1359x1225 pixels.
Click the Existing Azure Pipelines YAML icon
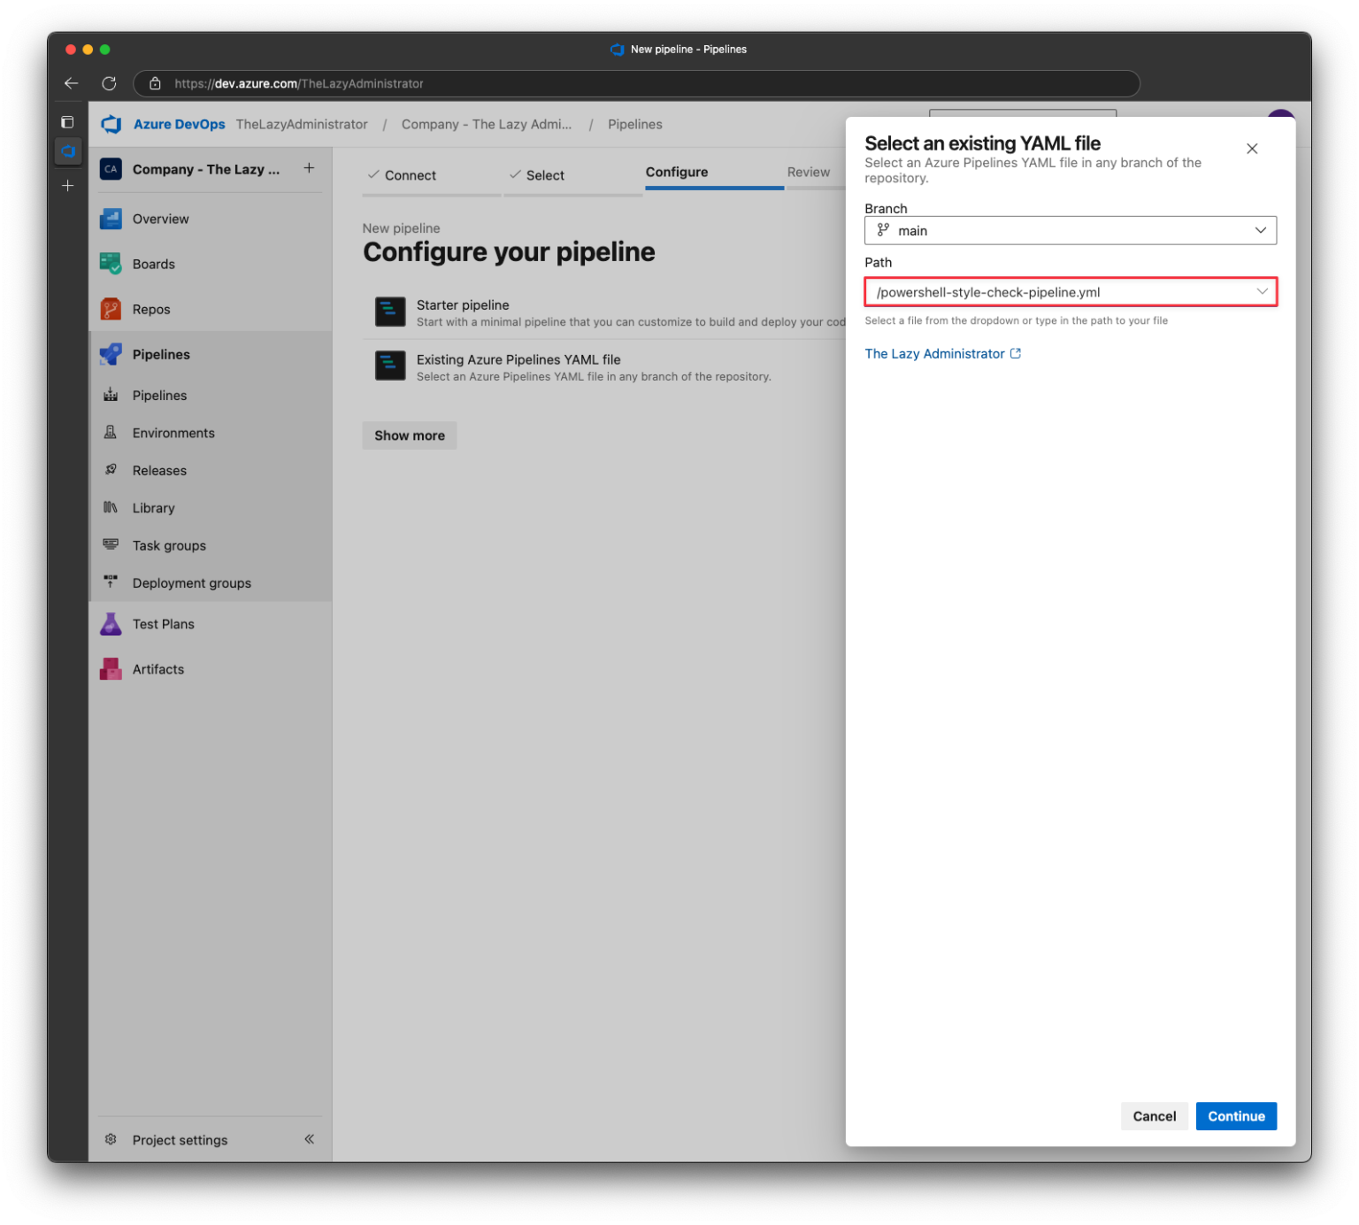390,366
